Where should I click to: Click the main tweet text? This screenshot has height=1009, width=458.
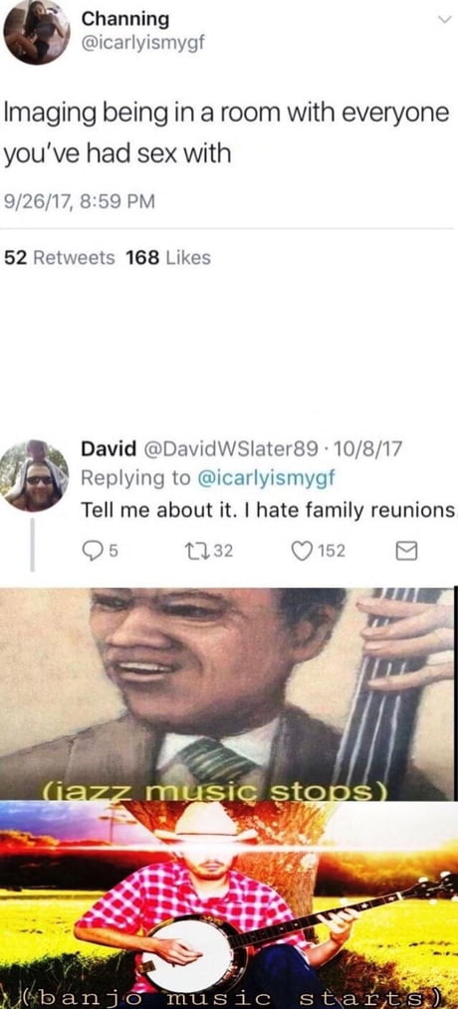(226, 133)
